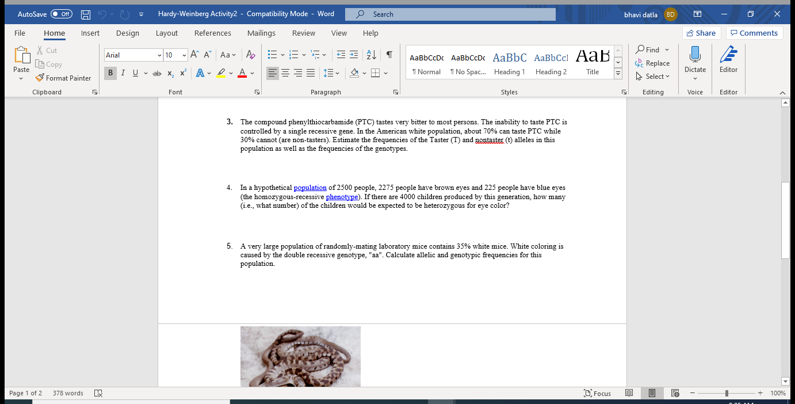Apply the Heading 1 style
The width and height of the screenshot is (795, 404).
click(510, 62)
